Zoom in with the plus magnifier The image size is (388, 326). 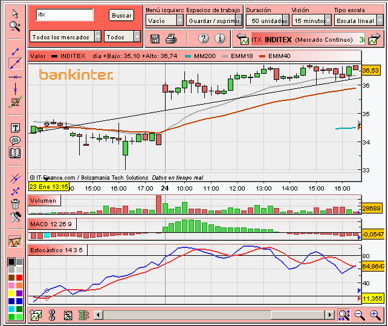pyautogui.click(x=375, y=315)
